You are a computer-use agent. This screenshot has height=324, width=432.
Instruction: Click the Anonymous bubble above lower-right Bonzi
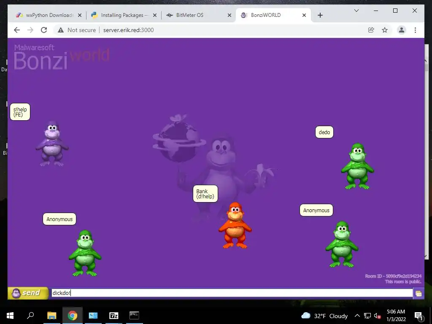316,210
